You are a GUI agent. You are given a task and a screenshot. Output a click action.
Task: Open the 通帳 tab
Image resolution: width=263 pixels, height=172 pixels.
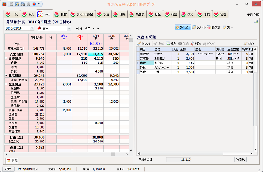tap(120, 14)
